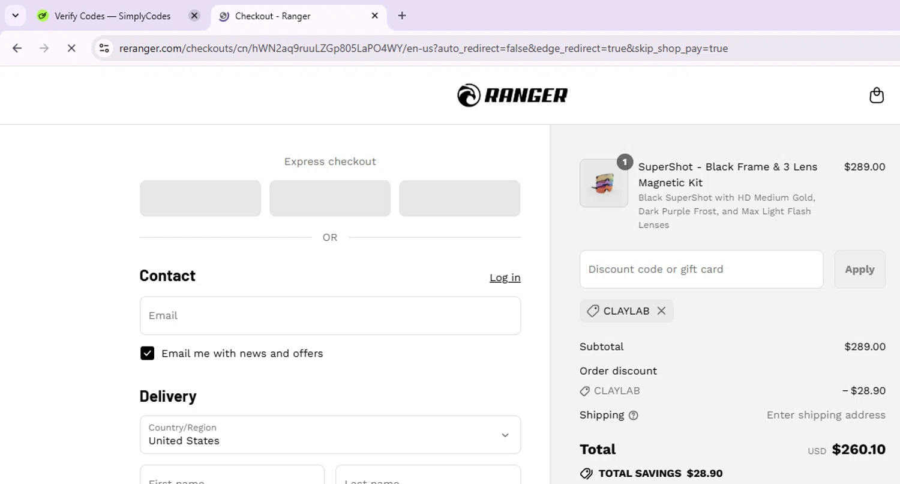Open the shopping bag cart icon

pyautogui.click(x=877, y=95)
